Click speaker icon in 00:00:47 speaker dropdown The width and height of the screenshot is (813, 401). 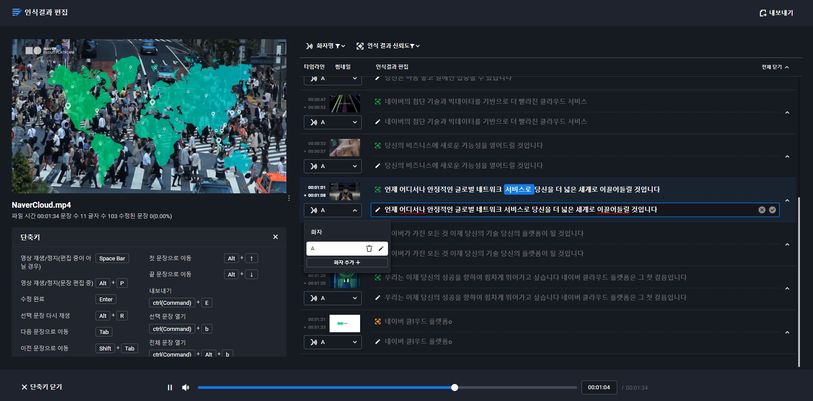point(314,122)
